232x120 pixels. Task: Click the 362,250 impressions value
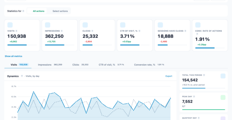(54, 36)
